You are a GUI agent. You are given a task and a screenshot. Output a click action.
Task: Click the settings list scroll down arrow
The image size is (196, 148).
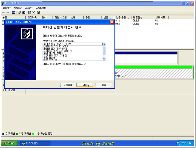(104, 59)
